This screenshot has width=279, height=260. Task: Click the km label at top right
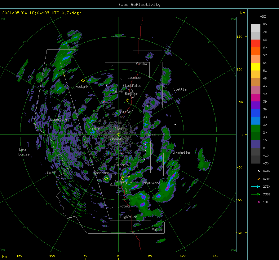242,13
